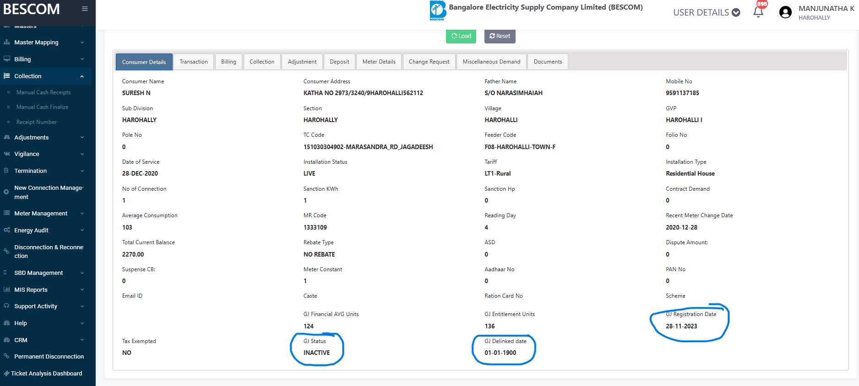Click MR Code value 1333109

(x=315, y=227)
